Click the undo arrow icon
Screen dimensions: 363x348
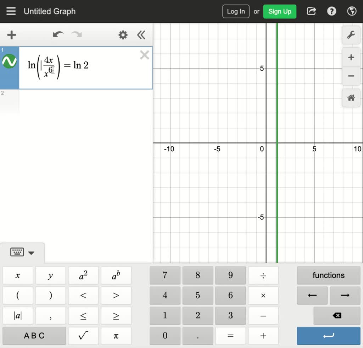pyautogui.click(x=58, y=35)
